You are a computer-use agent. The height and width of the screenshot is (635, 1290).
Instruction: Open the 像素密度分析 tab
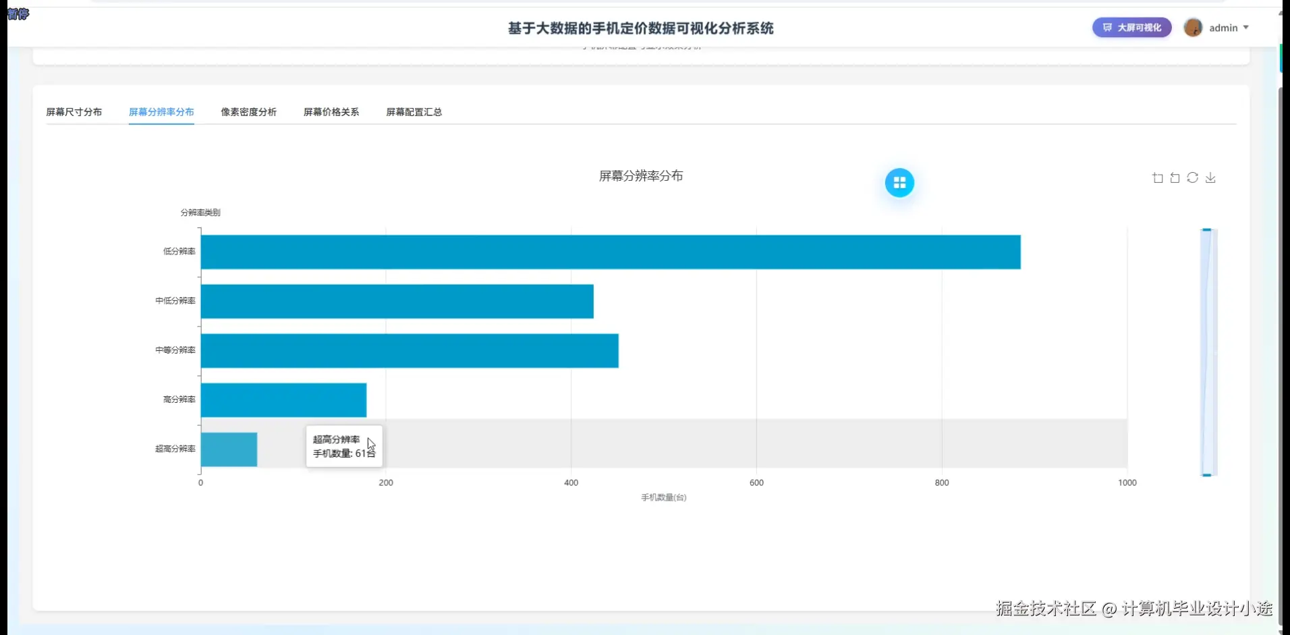[249, 112]
